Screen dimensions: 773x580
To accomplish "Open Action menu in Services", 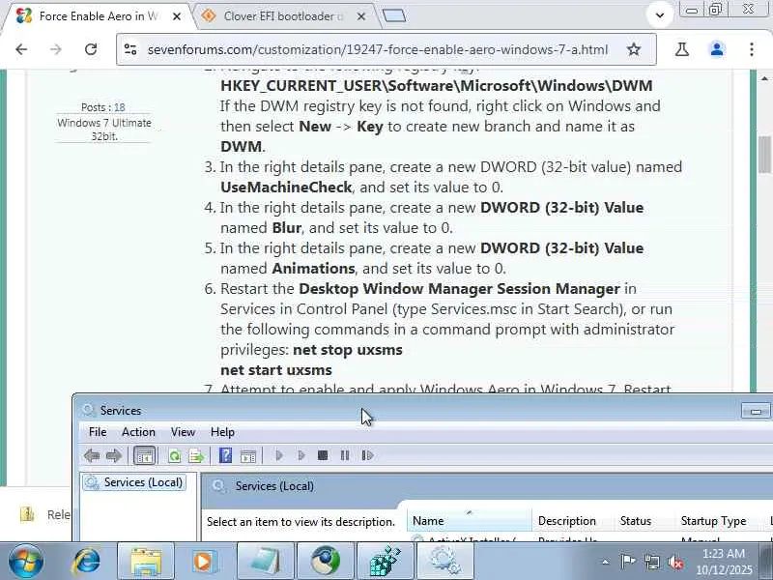I will pos(138,432).
